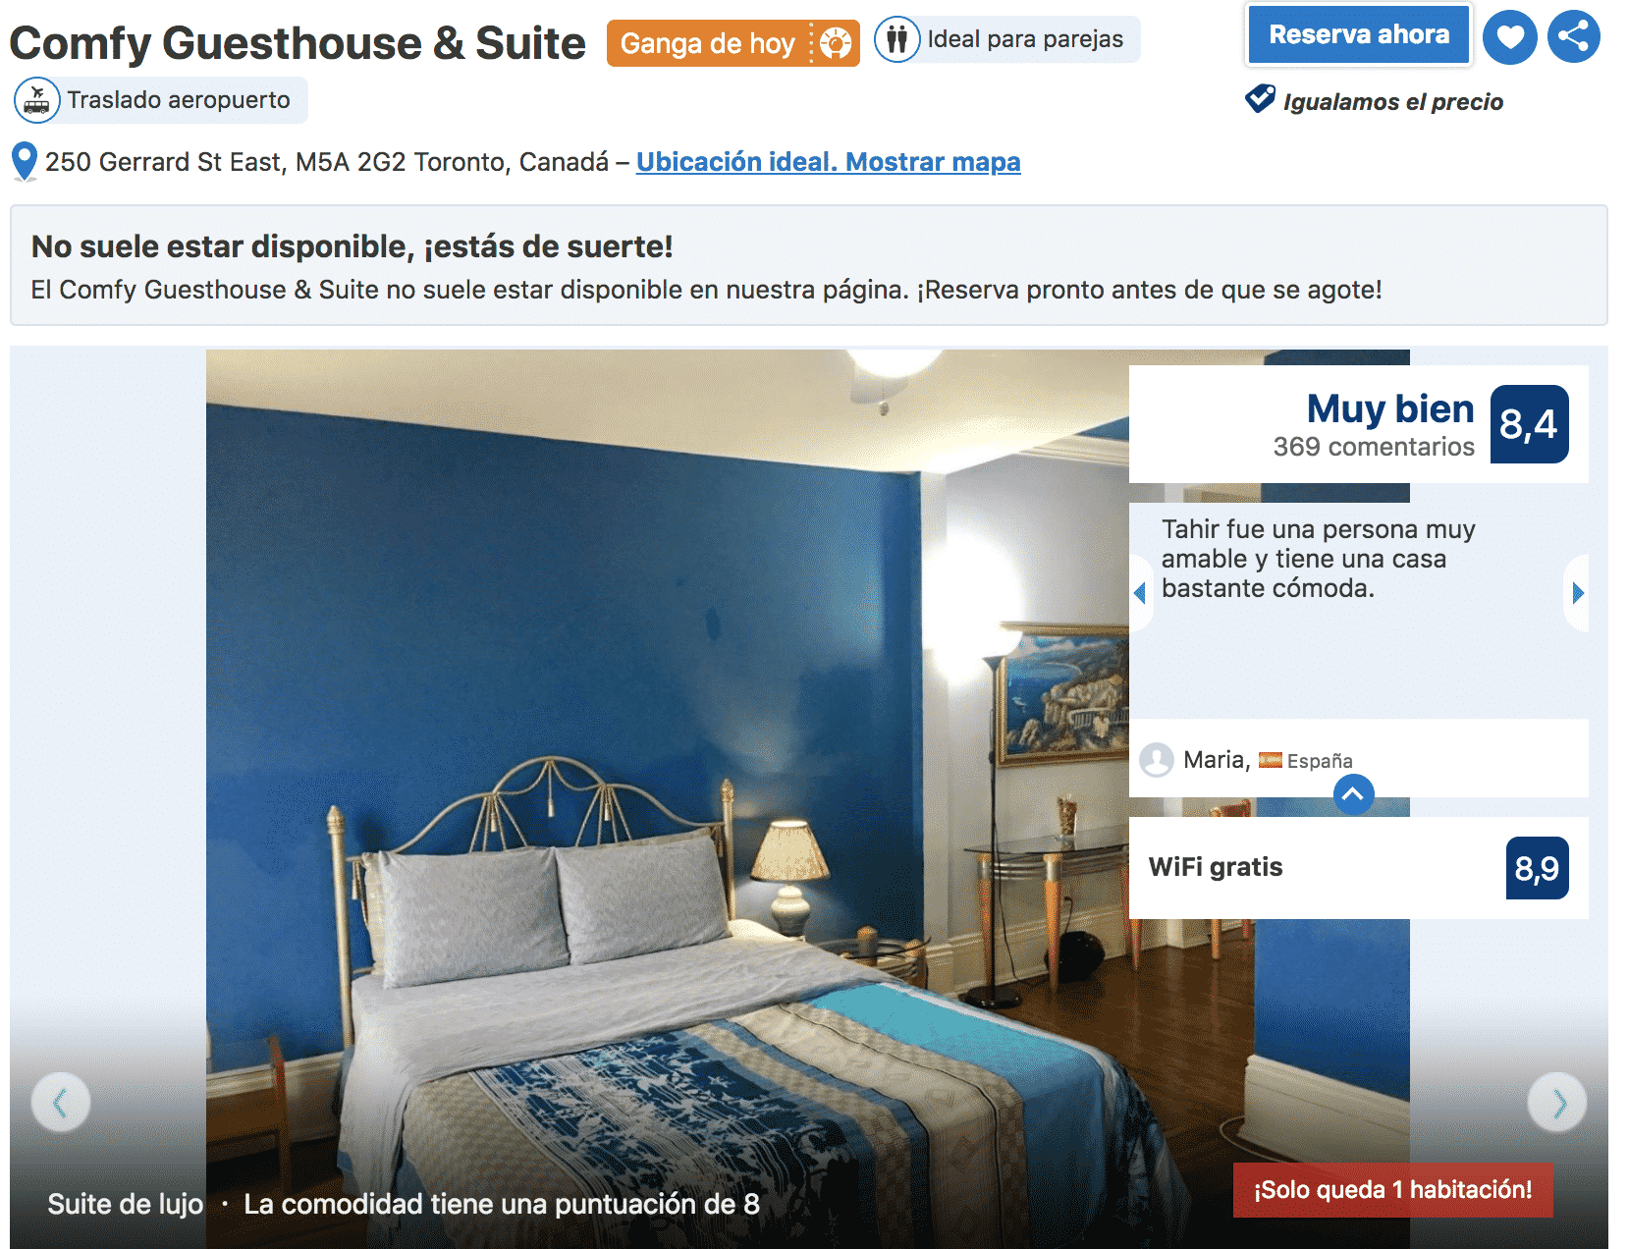Click the couples icon badge

point(896,40)
